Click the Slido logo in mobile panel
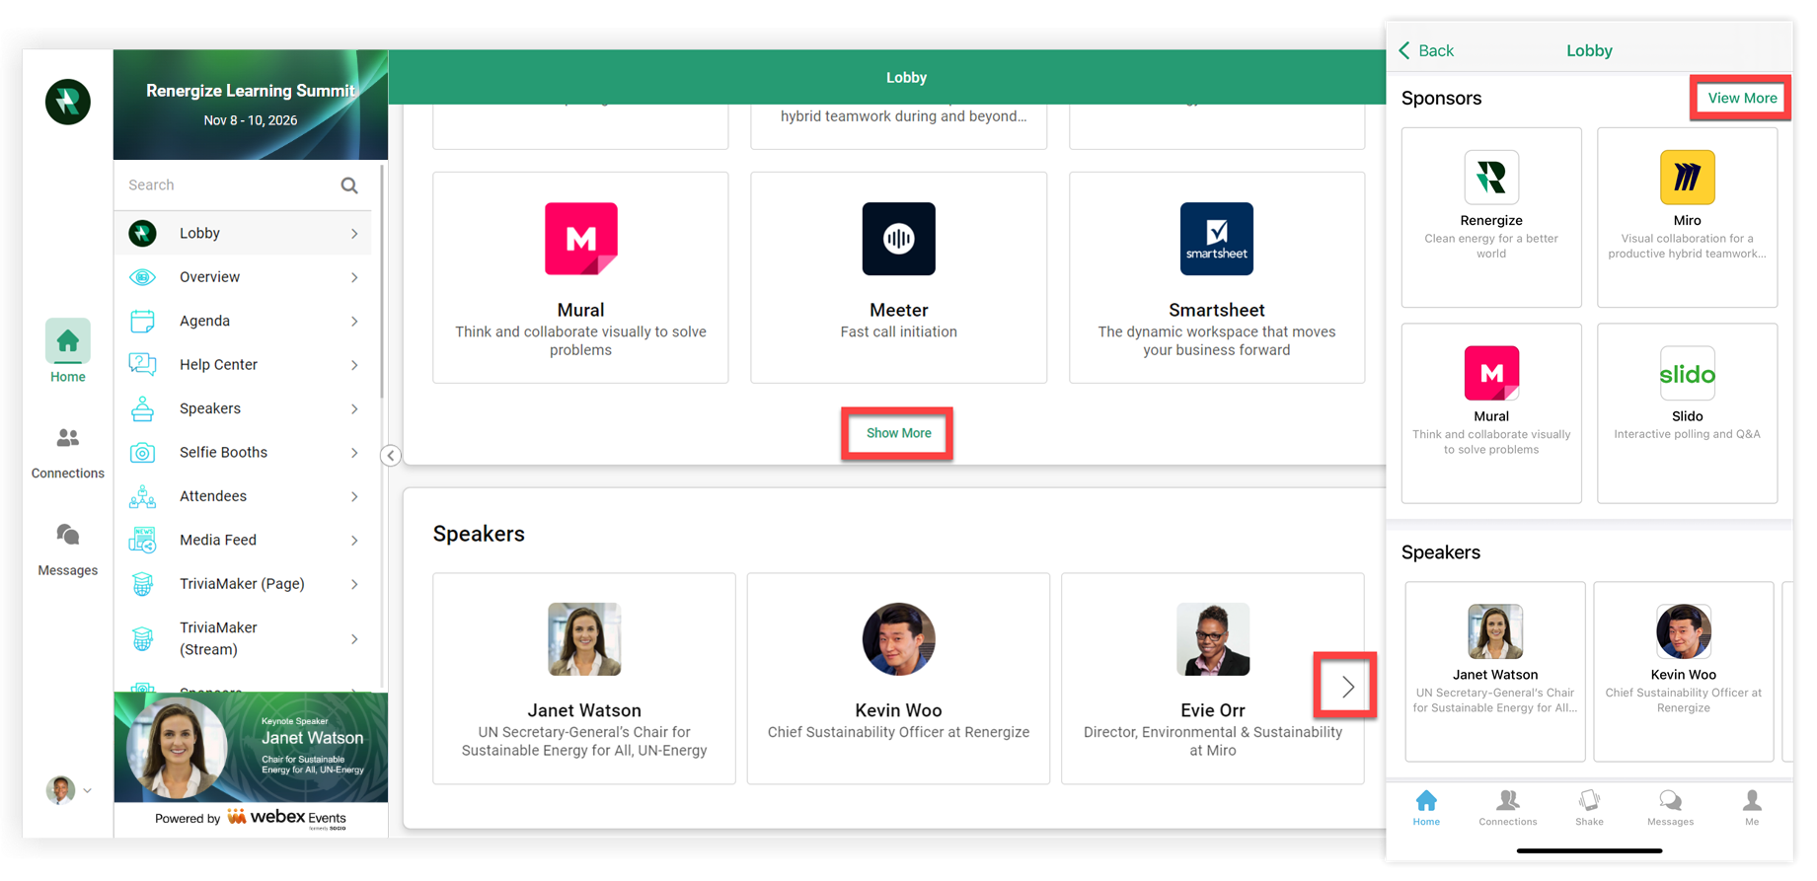 [x=1688, y=374]
